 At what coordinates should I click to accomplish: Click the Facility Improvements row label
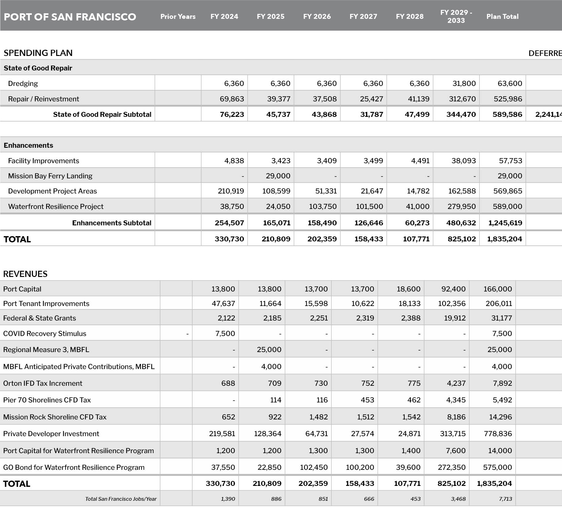44,161
